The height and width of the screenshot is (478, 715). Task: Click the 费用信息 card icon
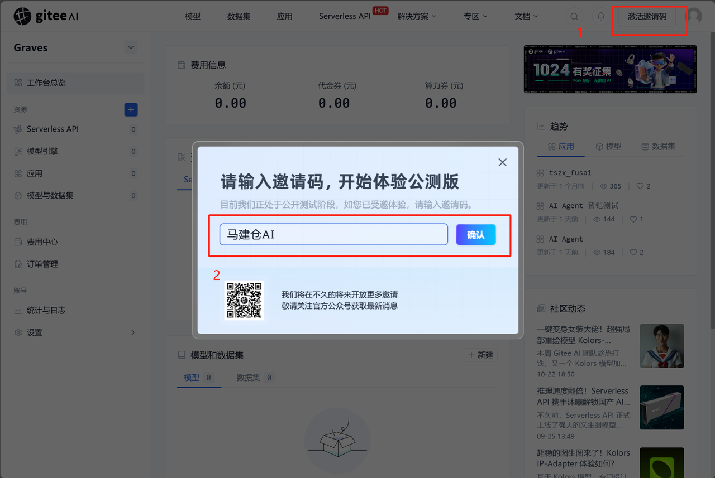(181, 65)
